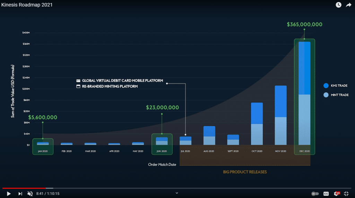The height and width of the screenshot is (198, 355).
Task: Click the SEPT 2020 axis label
Action: click(x=233, y=151)
